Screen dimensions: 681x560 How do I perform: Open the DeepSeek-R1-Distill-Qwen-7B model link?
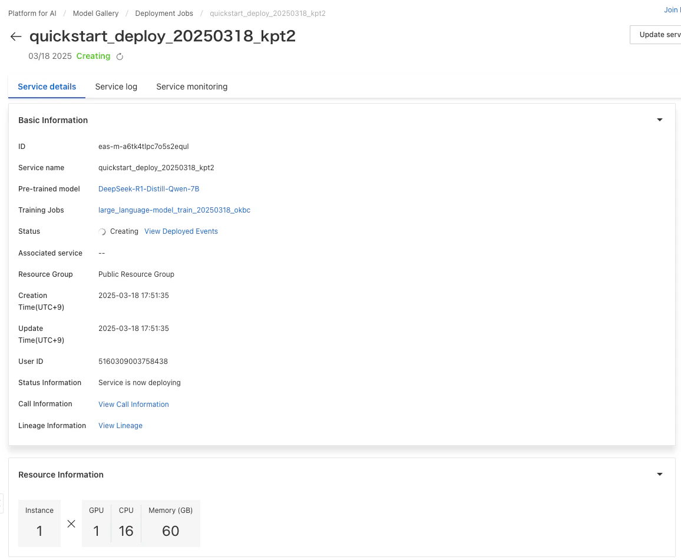click(x=148, y=189)
